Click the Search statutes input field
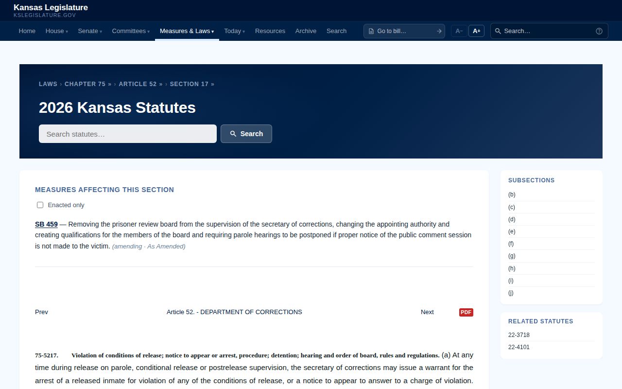 point(128,134)
